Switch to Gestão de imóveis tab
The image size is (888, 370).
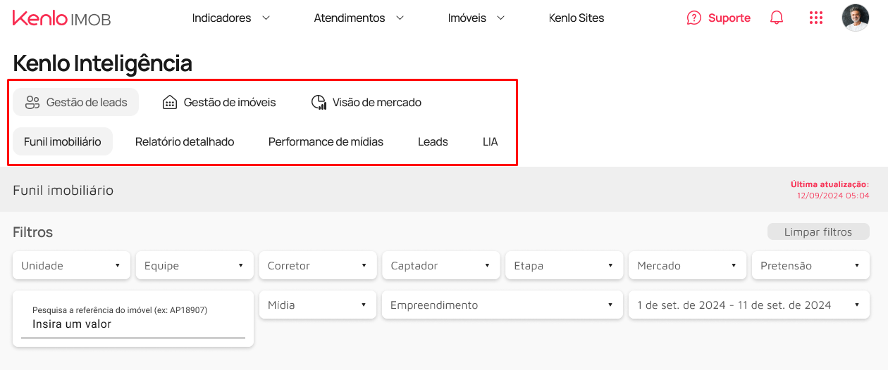click(x=218, y=102)
